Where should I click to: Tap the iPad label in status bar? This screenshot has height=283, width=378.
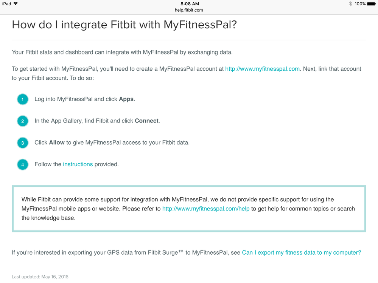[x=7, y=4]
